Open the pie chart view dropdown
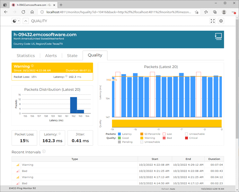 pos(16,21)
